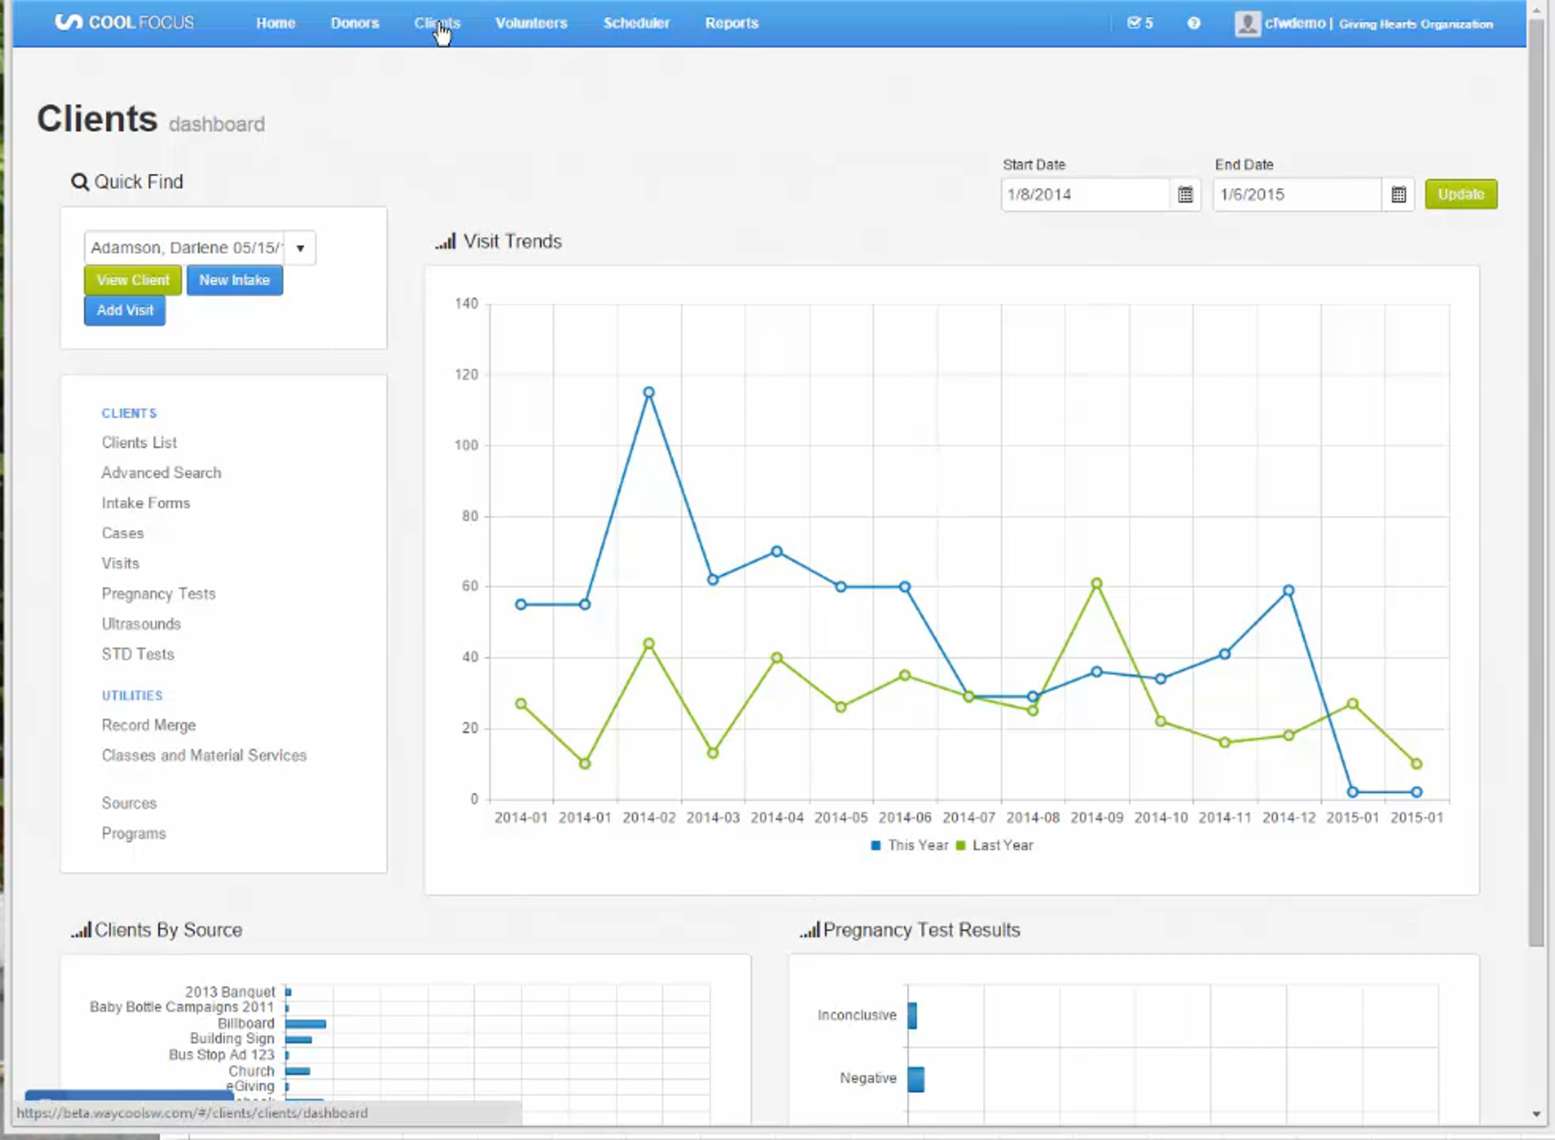Click the New Intake button
1555x1140 pixels.
point(235,280)
